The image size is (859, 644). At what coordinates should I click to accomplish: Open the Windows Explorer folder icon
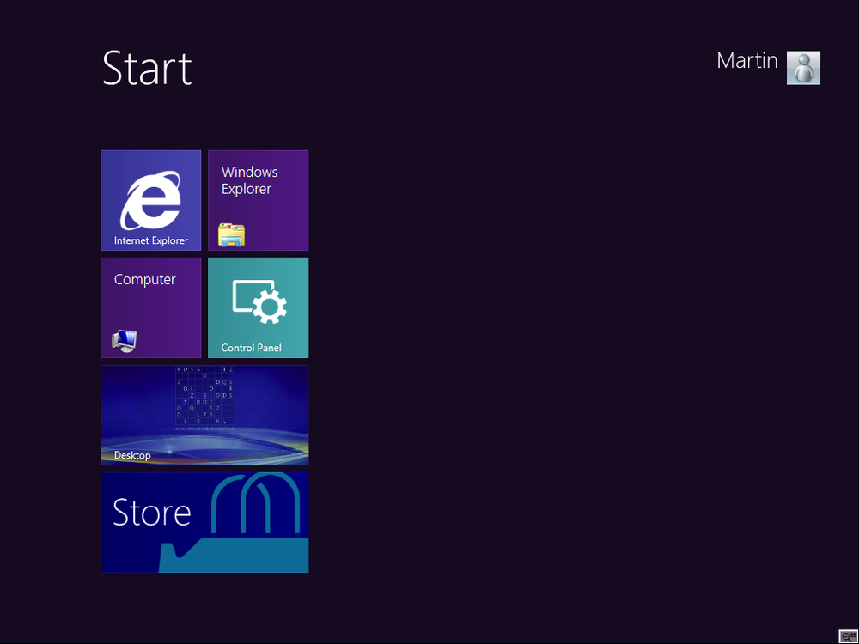(233, 234)
